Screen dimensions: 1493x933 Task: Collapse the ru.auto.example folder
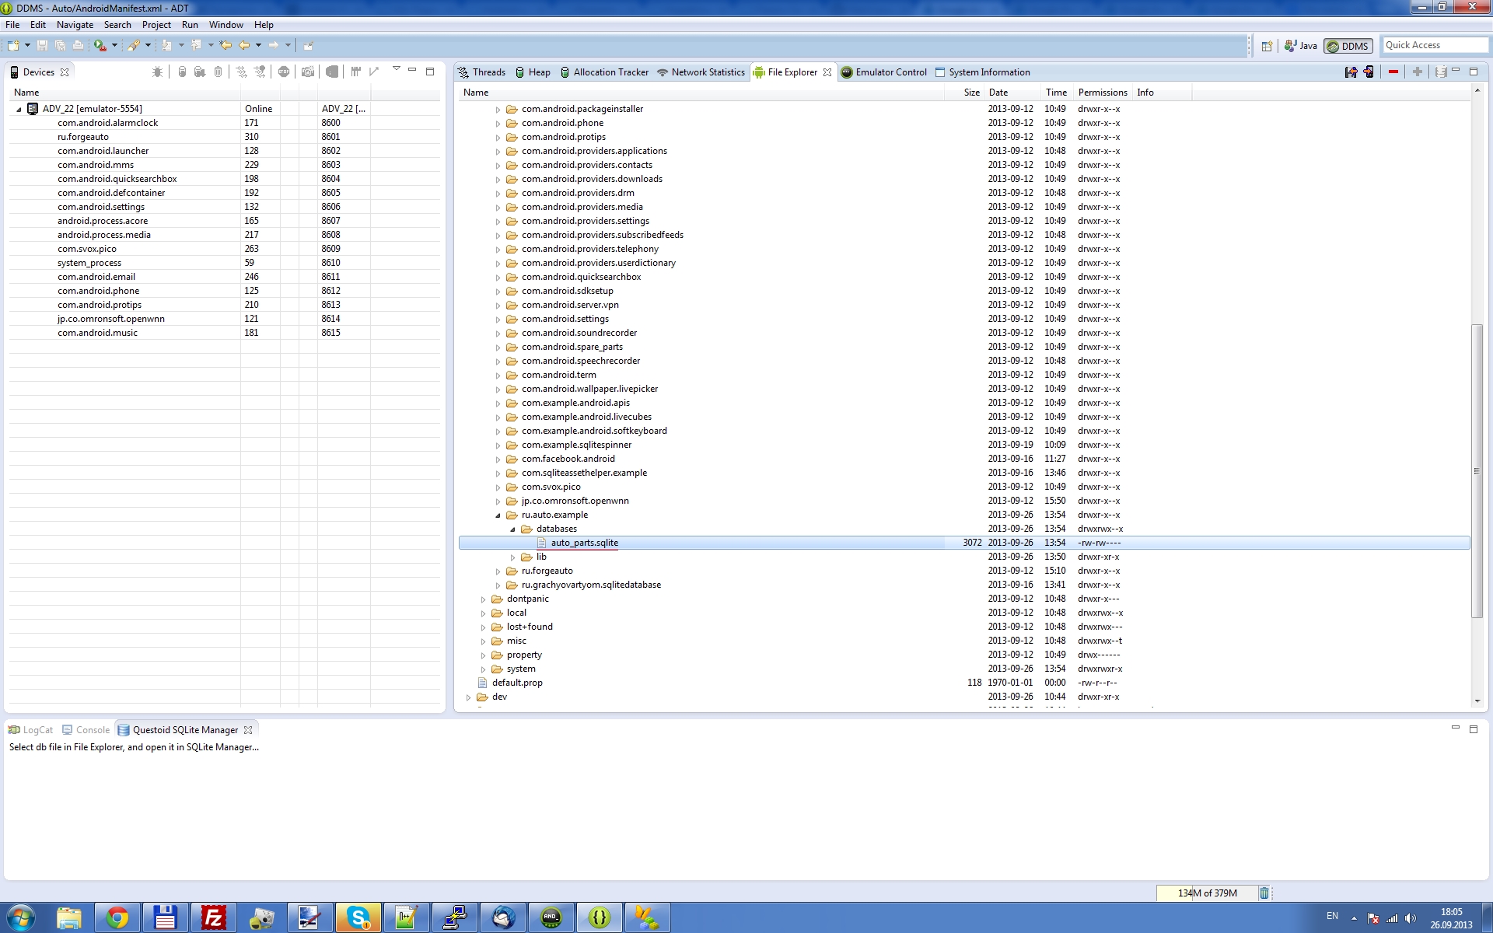[498, 515]
